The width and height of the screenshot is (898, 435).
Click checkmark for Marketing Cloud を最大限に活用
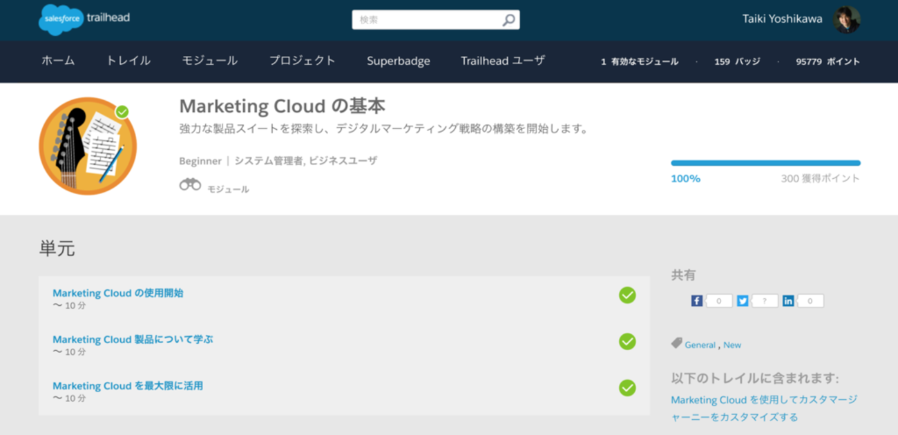tap(627, 388)
